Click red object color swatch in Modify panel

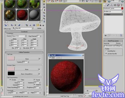click(x=122, y=8)
